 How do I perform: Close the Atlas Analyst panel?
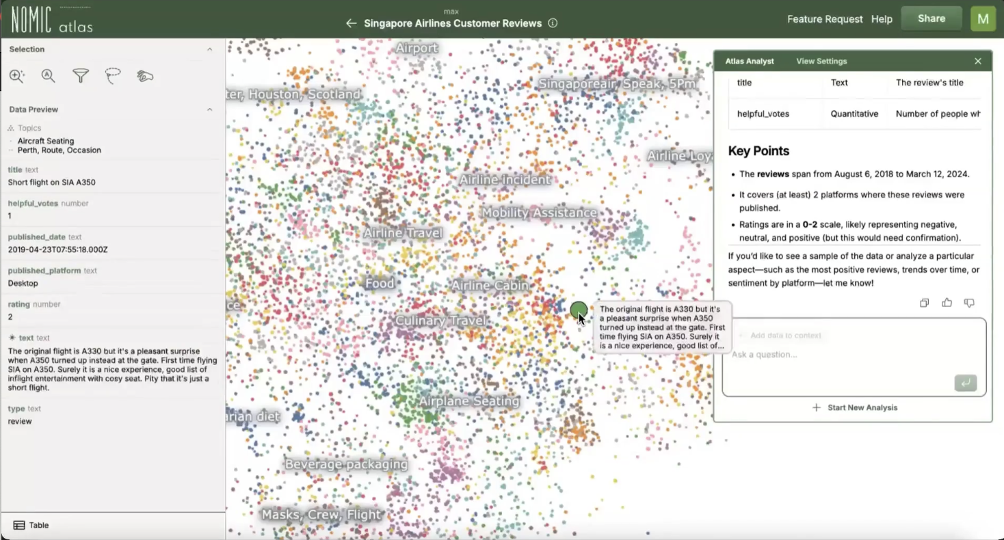(x=978, y=62)
